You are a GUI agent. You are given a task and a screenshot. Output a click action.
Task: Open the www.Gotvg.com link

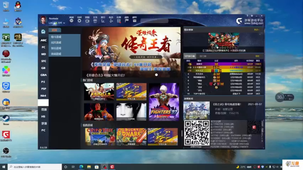click(x=254, y=23)
